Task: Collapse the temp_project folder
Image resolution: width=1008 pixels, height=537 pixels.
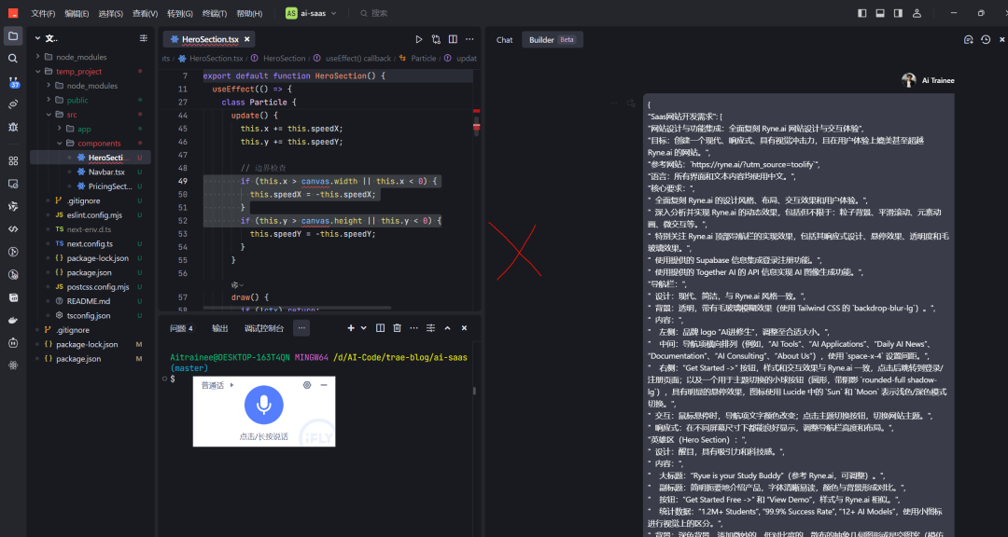Action: 78,71
